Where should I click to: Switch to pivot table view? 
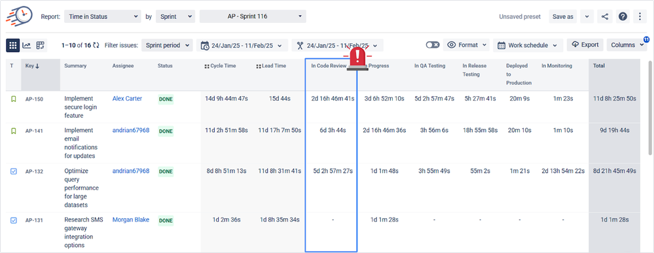41,45
